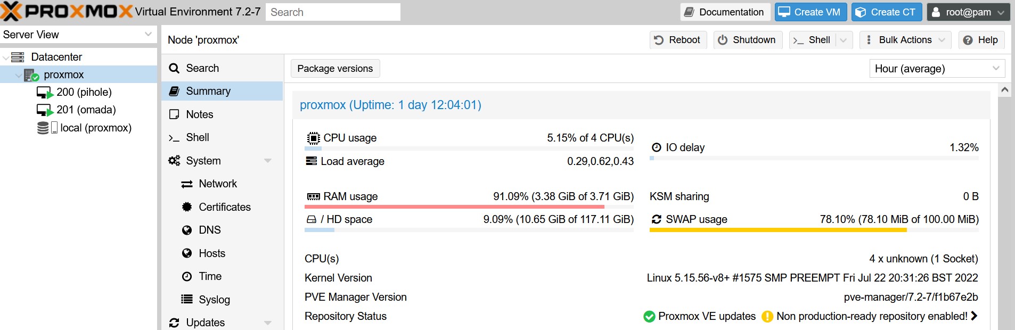Click the pihole VM 200 icon
This screenshot has height=330, width=1015.
click(x=45, y=93)
